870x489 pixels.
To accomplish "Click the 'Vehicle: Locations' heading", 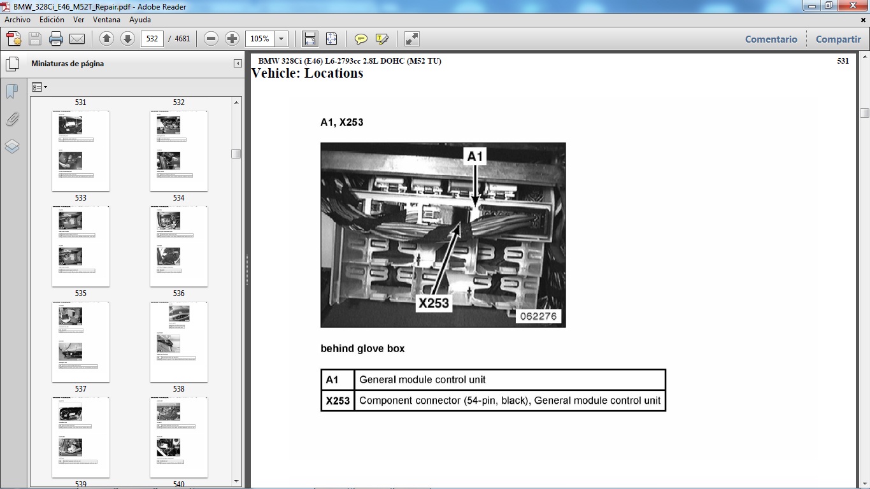I will [308, 73].
